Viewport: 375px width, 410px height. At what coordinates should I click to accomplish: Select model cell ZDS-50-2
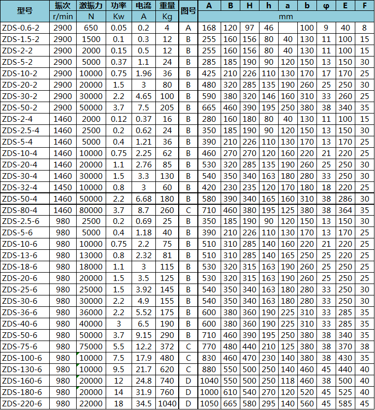[x=25, y=107]
